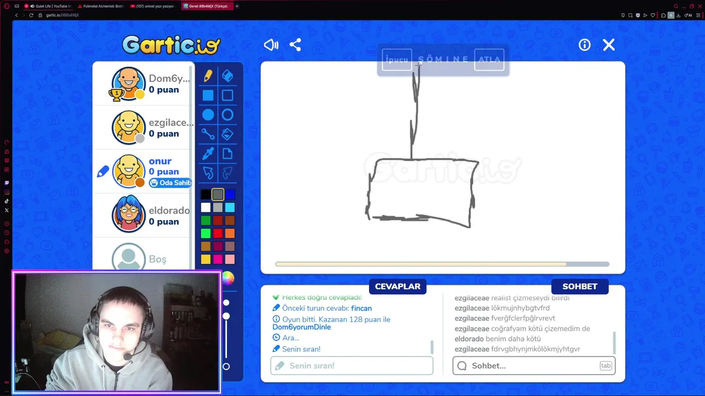The width and height of the screenshot is (705, 396).
Task: Click the Gartic.io logo
Action: click(171, 45)
